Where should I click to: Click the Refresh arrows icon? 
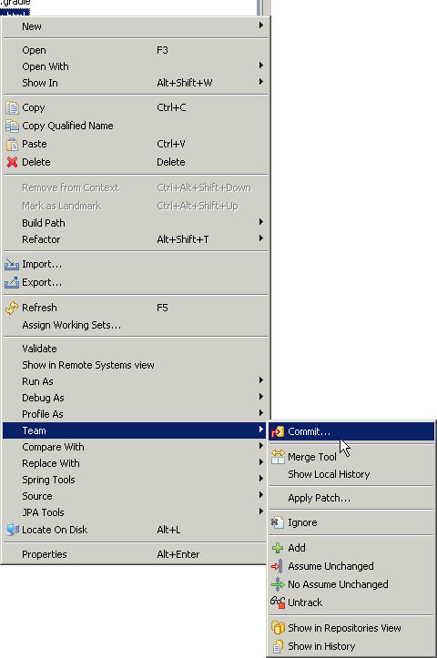12,308
